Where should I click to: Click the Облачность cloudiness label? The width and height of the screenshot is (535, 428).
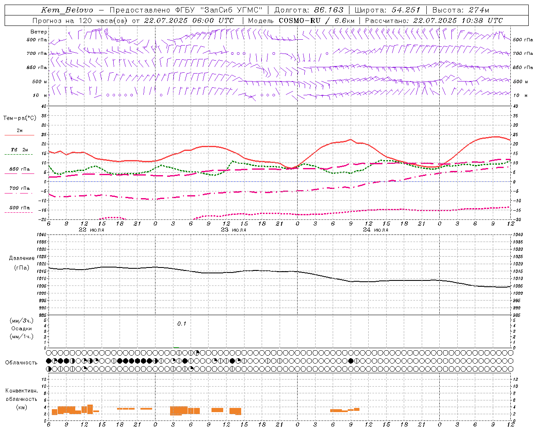pyautogui.click(x=21, y=363)
